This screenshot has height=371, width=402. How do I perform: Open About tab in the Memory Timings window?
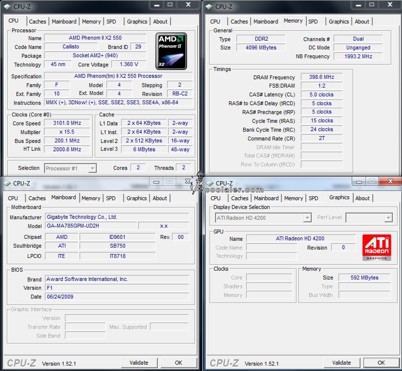pyautogui.click(x=362, y=22)
